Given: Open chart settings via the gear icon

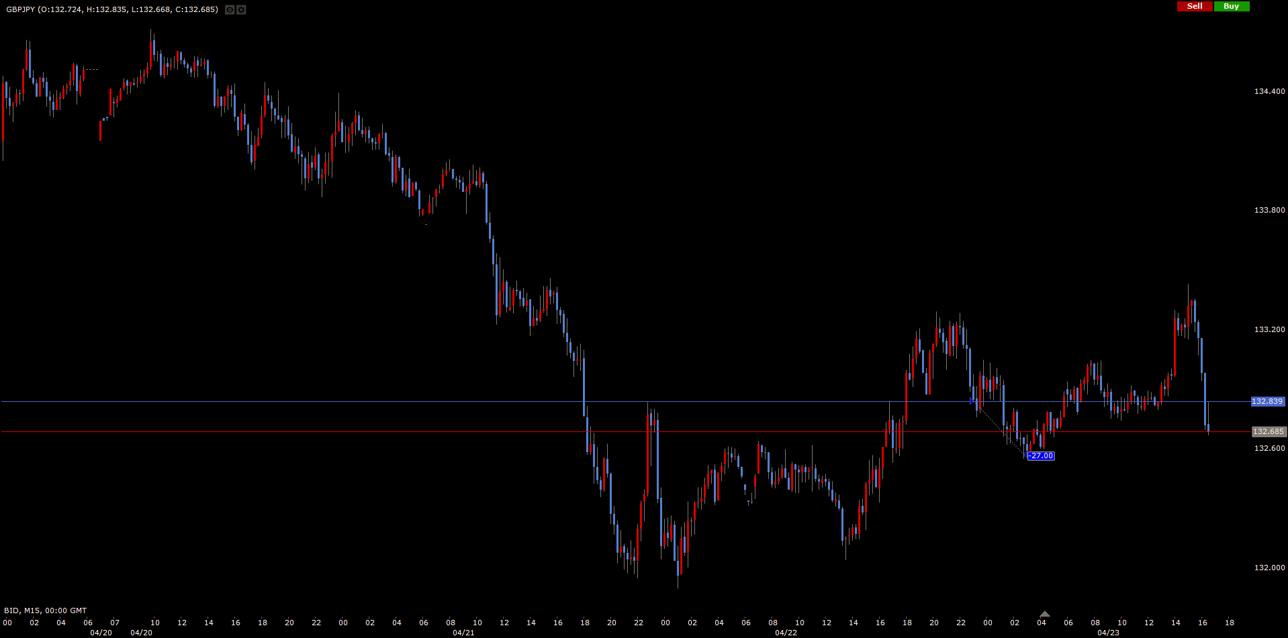Looking at the screenshot, I should coord(241,10).
